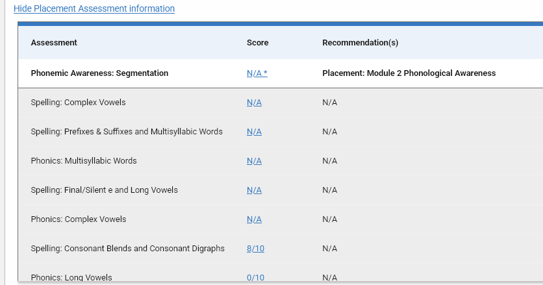Open N/A score for Spelling: Complex Vowels
This screenshot has height=285, width=543.
254,103
